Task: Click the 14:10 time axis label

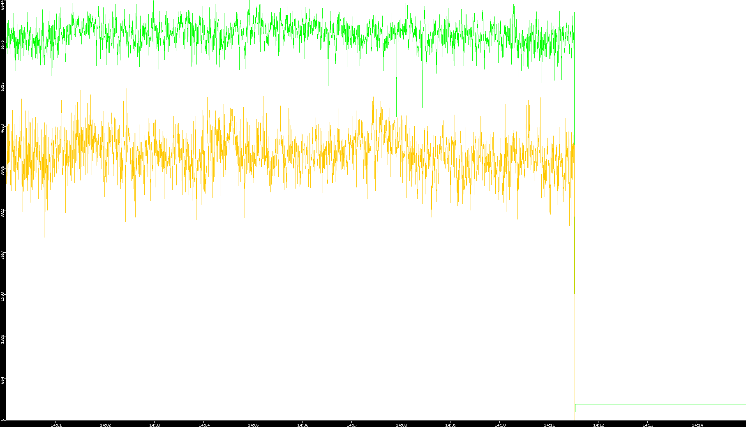Action: pos(500,425)
